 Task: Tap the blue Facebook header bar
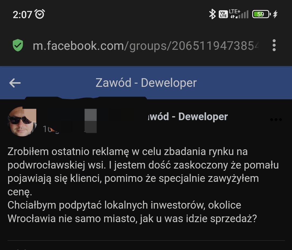146,83
